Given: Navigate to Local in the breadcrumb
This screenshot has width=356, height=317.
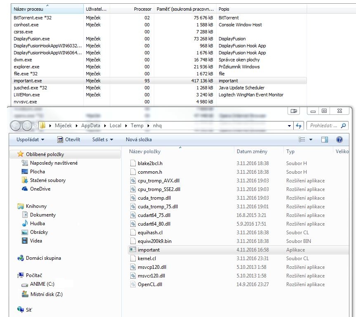Looking at the screenshot, I should click(x=116, y=126).
